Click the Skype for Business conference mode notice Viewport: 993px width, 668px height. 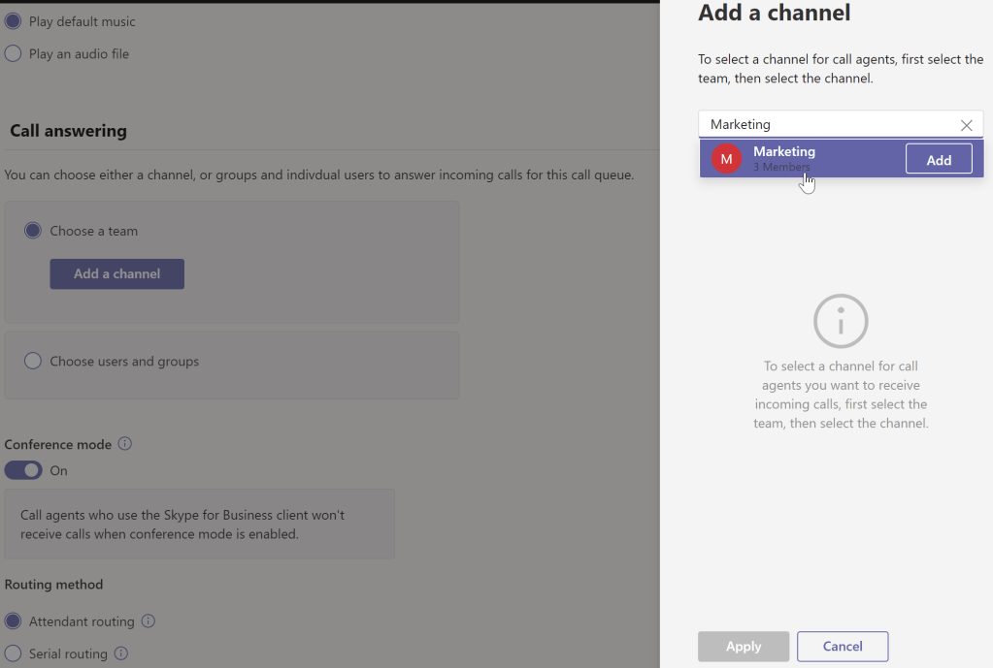199,525
